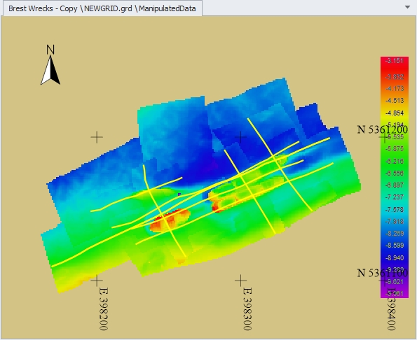Click the red-orange western wreck mound
The image size is (417, 340).
(x=170, y=220)
